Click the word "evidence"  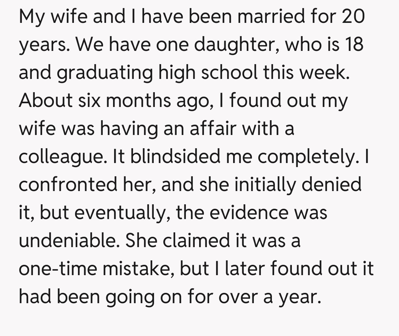coord(244,212)
